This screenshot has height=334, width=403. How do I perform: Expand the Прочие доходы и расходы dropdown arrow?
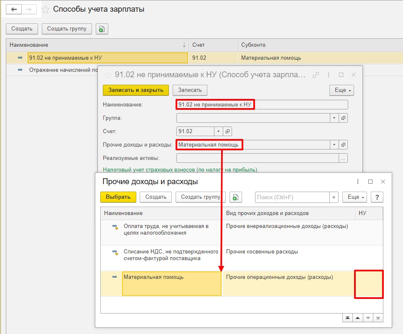coord(334,145)
